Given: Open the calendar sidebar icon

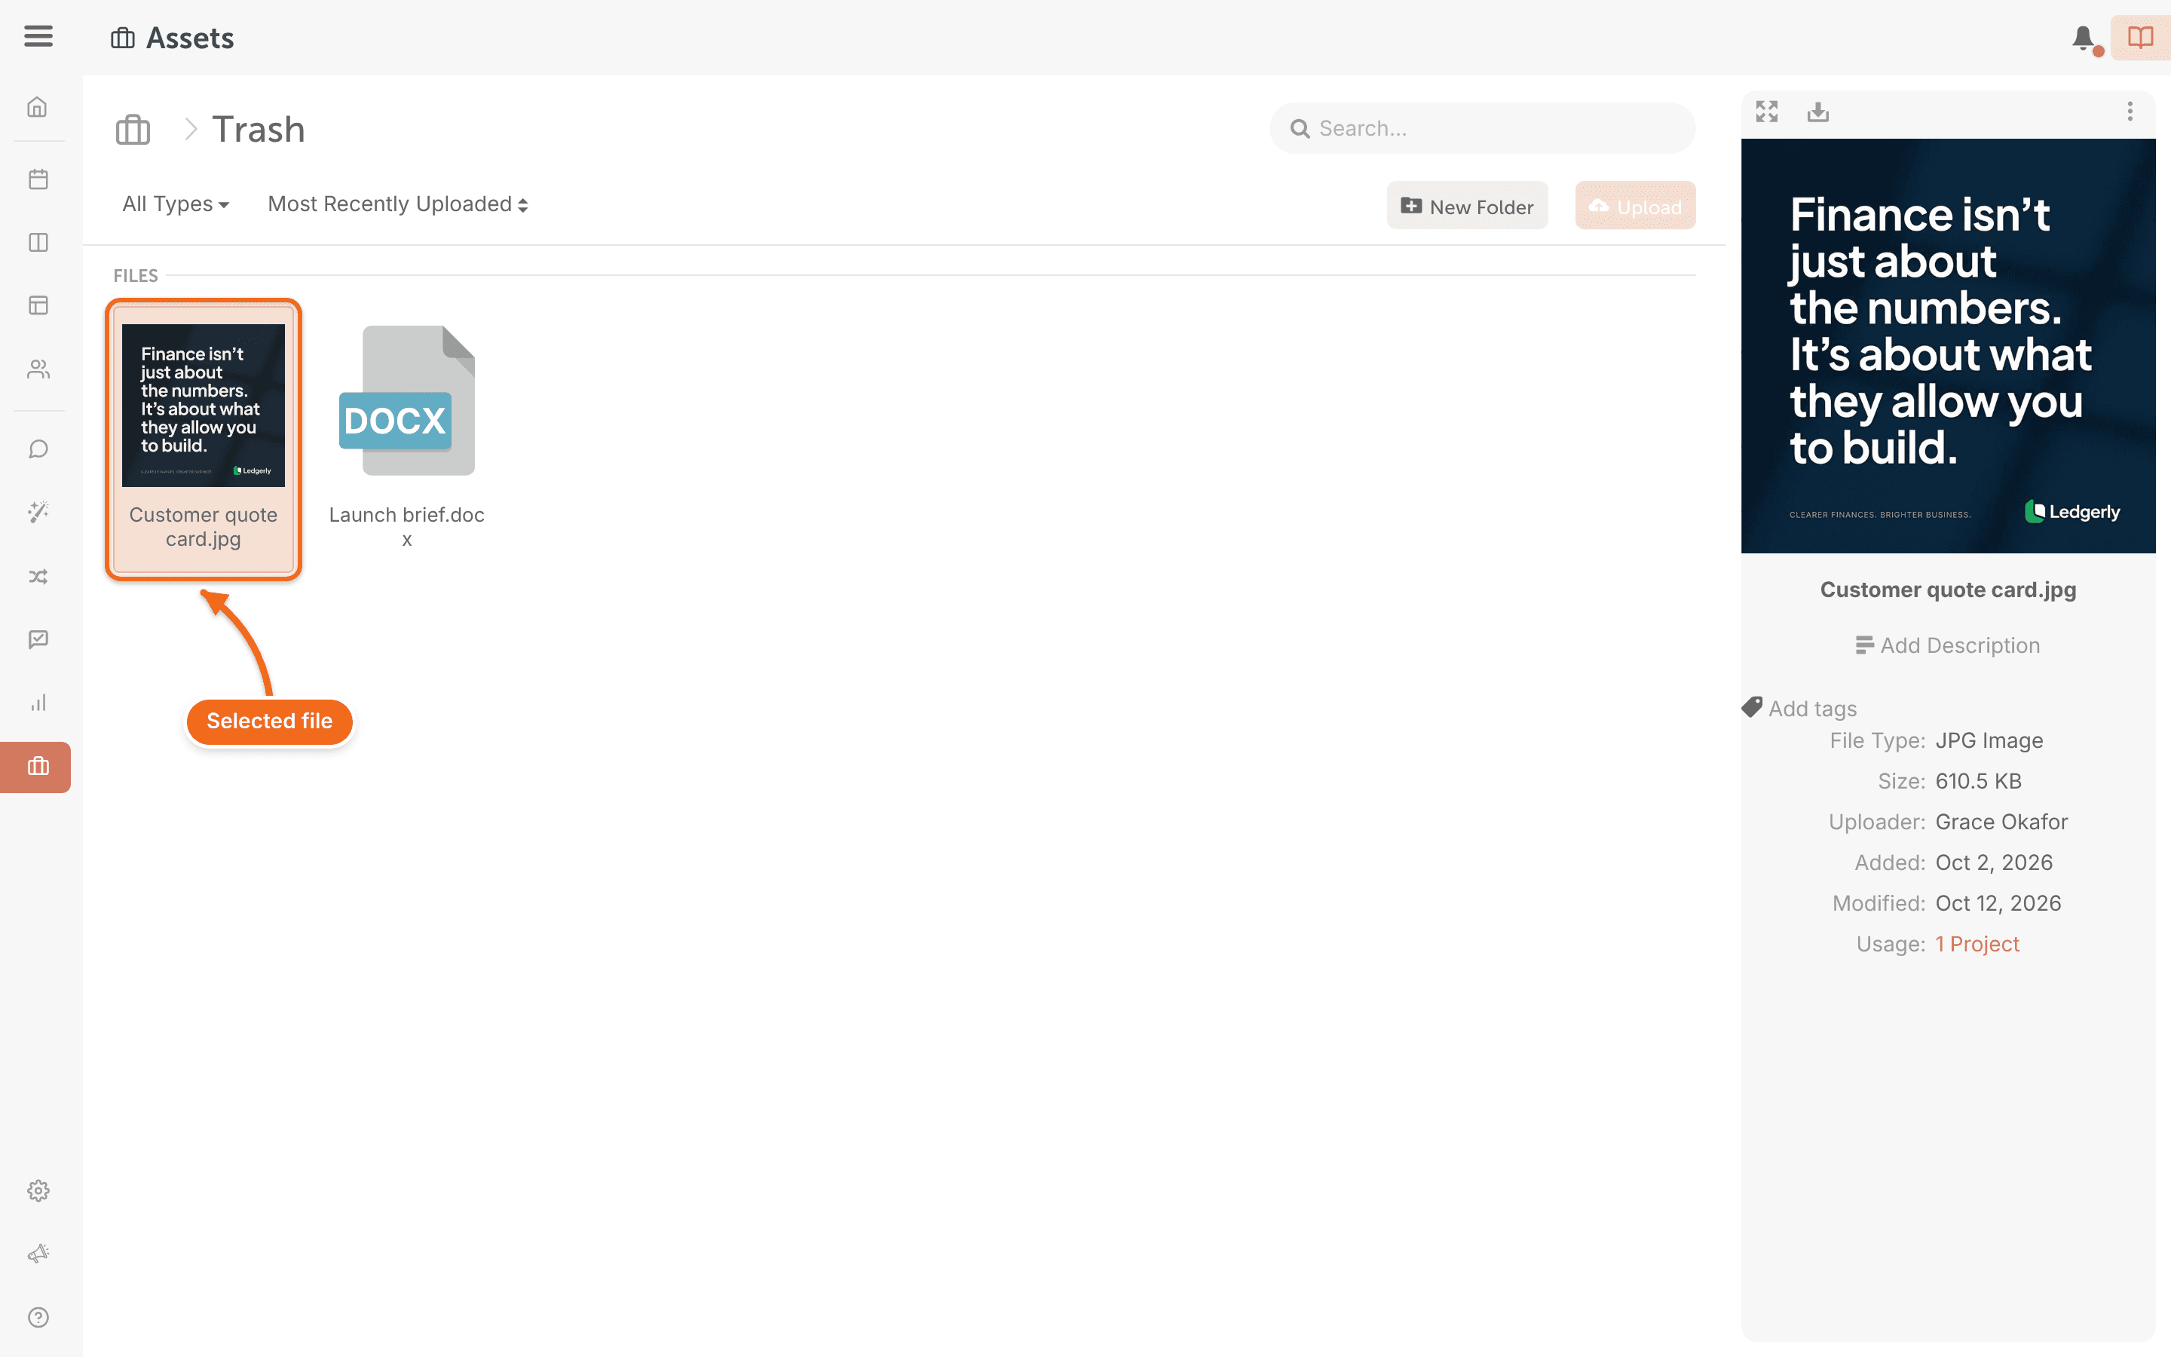Looking at the screenshot, I should tap(38, 179).
